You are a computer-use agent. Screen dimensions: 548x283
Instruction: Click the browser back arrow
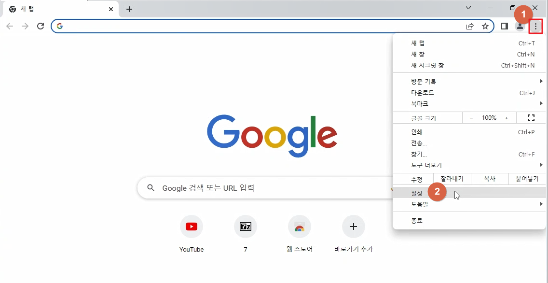pyautogui.click(x=10, y=26)
